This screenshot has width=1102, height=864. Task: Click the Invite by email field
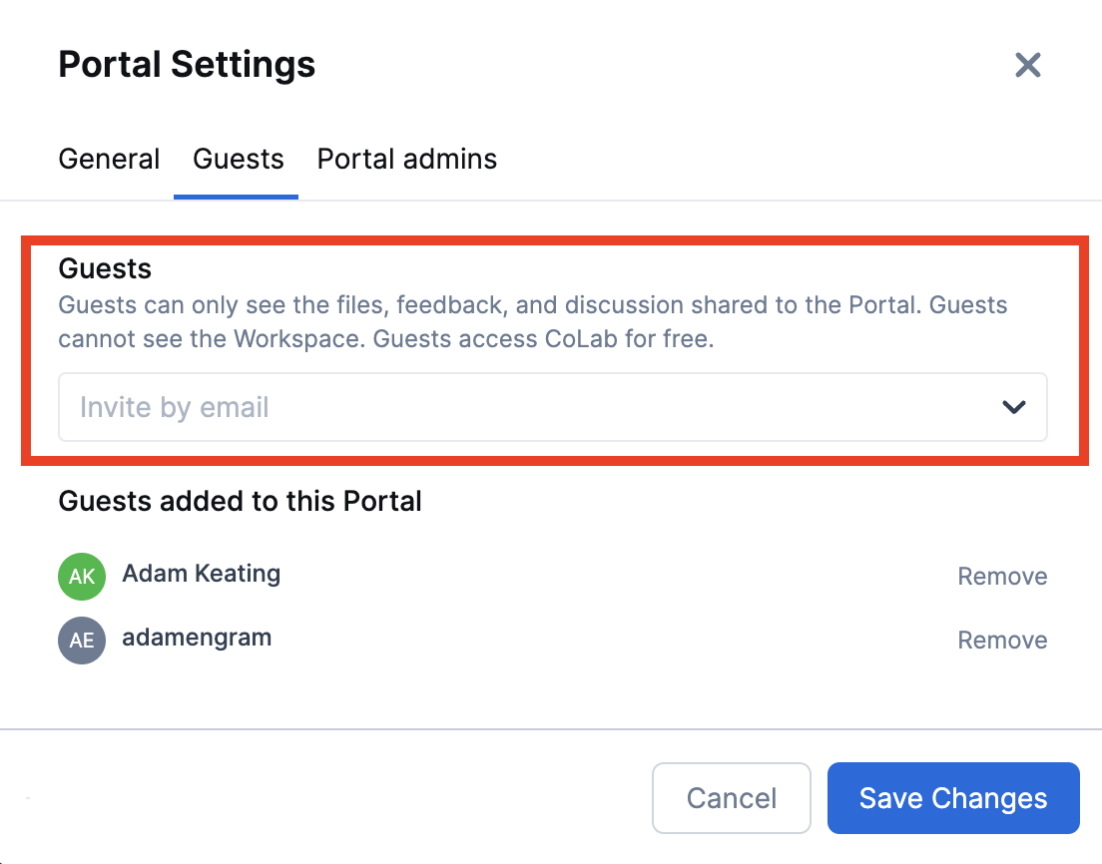point(519,407)
